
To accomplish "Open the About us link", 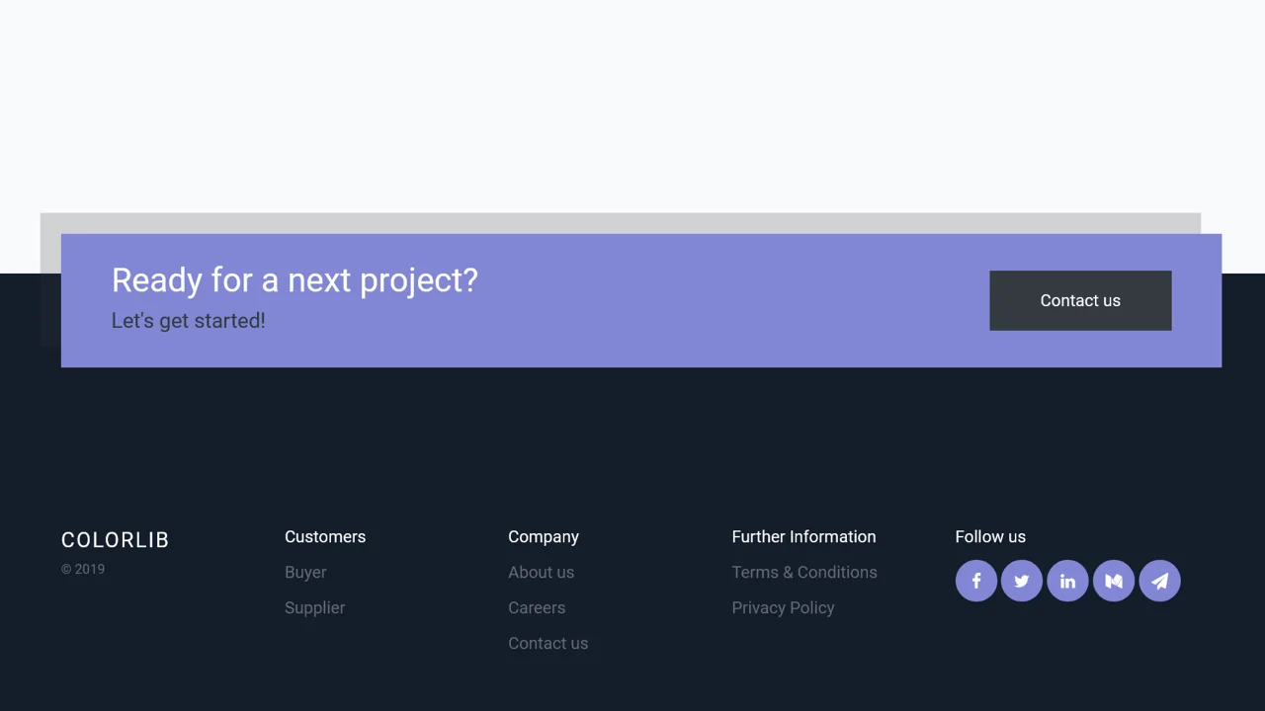I will [x=541, y=572].
